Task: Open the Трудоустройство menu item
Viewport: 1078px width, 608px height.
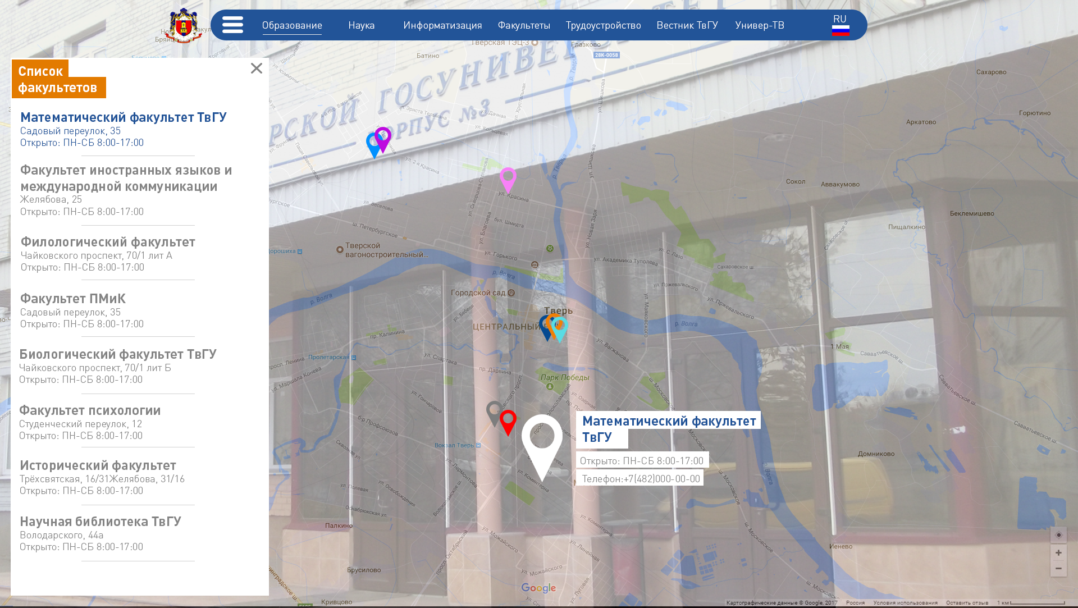Action: (603, 25)
